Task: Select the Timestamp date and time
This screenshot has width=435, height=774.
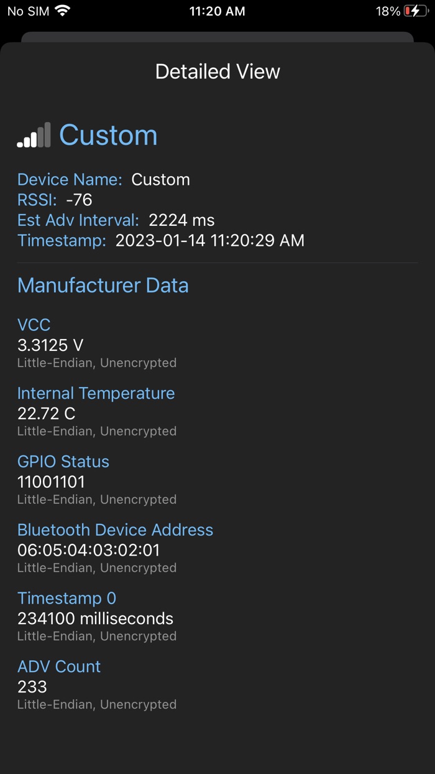Action: click(x=210, y=240)
